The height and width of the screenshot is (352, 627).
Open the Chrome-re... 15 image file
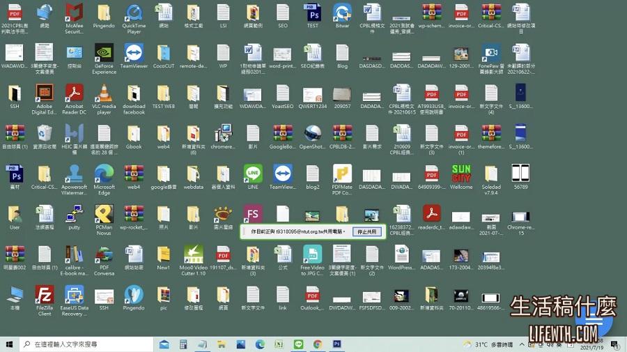(x=520, y=222)
